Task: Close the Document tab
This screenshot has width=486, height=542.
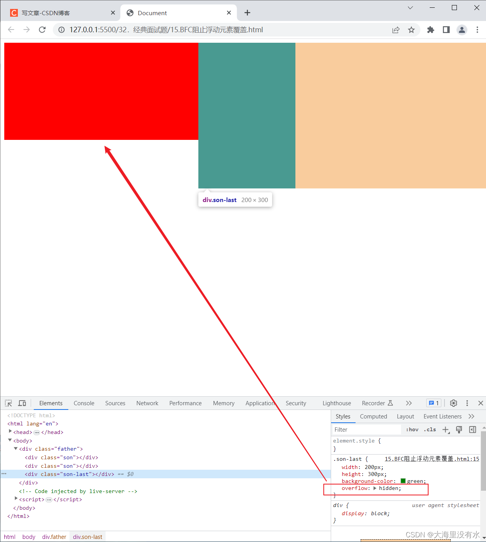Action: coord(229,13)
